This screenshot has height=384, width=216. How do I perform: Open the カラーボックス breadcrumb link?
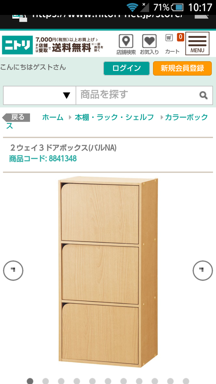[x=107, y=122]
